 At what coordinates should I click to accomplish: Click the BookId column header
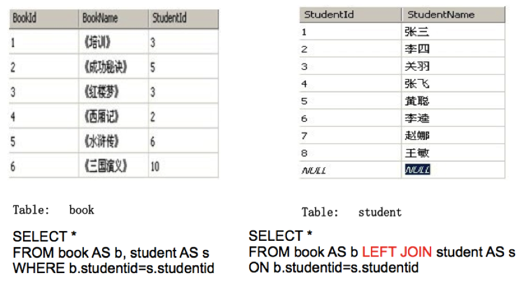coord(25,18)
